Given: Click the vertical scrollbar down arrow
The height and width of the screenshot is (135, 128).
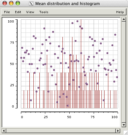Looking at the screenshot, I should [x=124, y=125].
